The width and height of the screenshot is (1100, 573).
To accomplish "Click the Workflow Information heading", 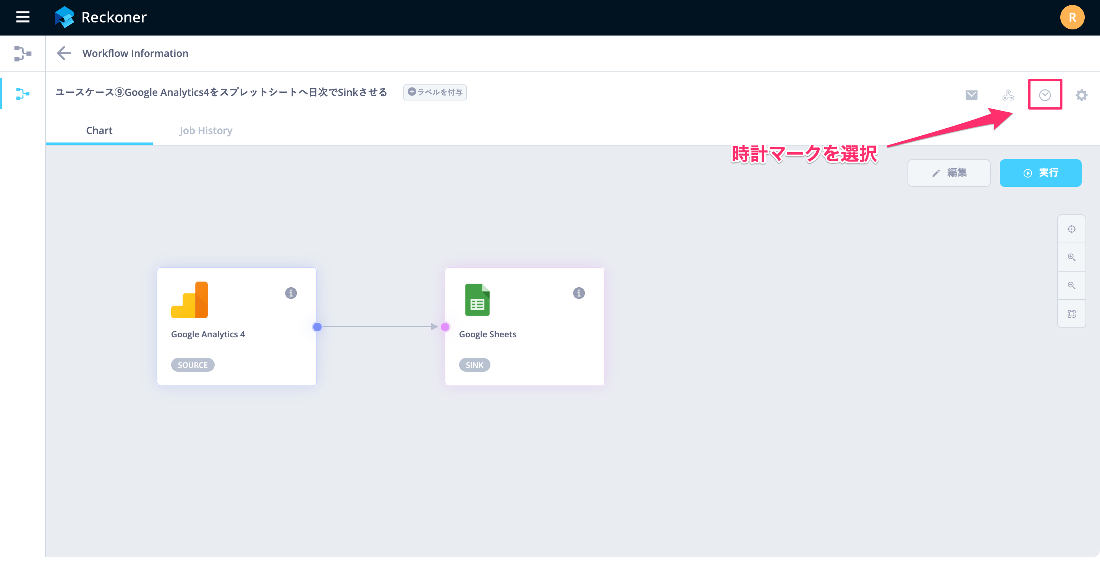I will click(x=135, y=53).
